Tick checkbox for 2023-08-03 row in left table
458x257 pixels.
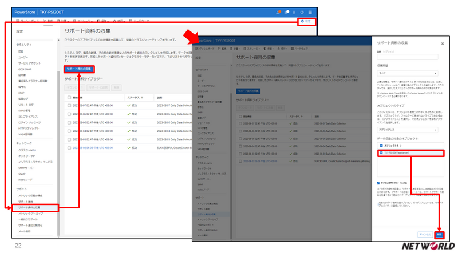69,139
